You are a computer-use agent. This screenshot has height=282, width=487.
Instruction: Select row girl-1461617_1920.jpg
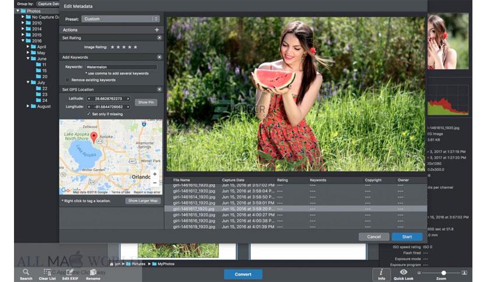point(296,209)
